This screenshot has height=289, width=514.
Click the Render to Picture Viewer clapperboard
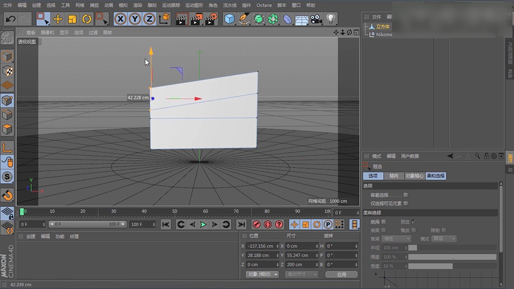pos(196,20)
